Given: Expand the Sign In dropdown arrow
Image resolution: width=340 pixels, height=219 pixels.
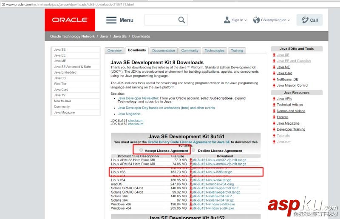Looking at the screenshot, I should 246,20.
